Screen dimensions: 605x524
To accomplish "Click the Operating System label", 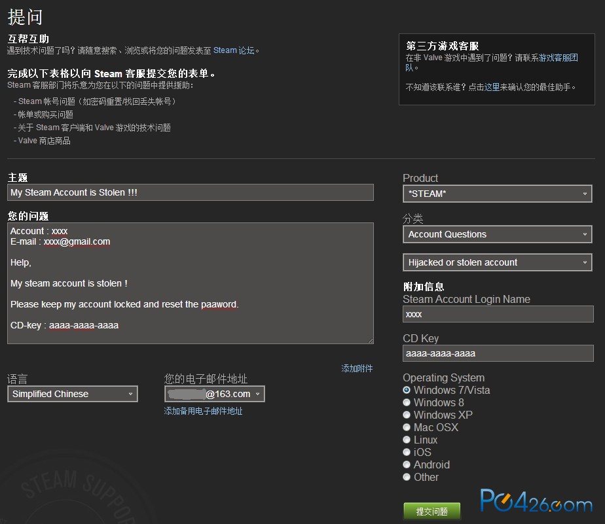I will 444,377.
